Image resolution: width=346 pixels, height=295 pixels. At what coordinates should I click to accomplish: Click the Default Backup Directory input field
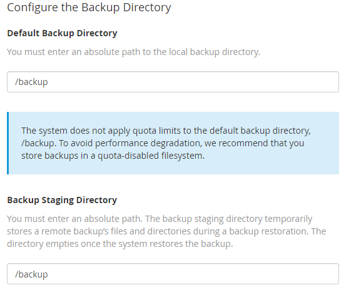tap(173, 82)
